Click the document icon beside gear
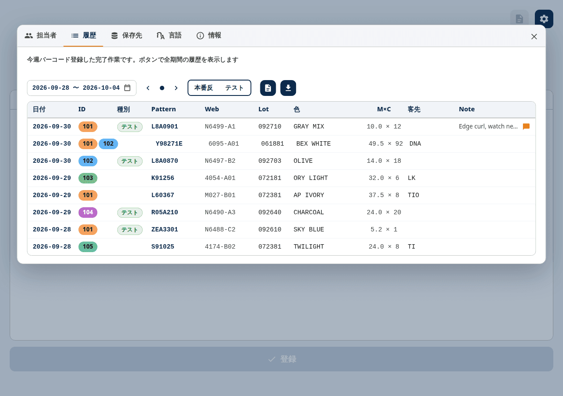Viewport: 563px width, 396px height. (x=519, y=19)
